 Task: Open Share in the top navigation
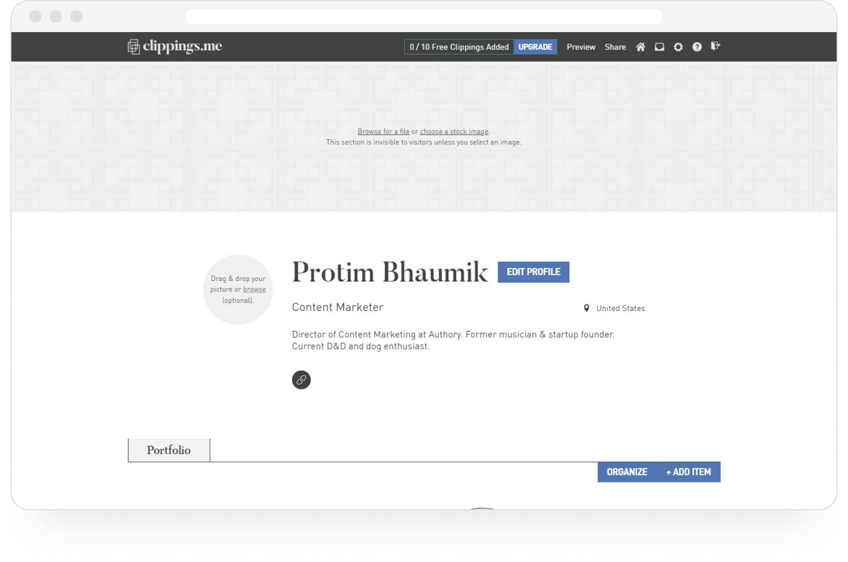tap(615, 47)
